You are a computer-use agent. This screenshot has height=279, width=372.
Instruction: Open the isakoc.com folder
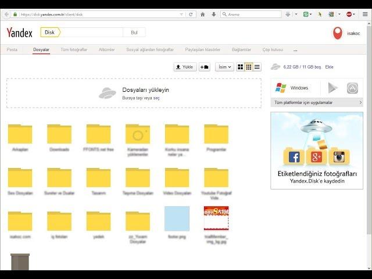click(20, 221)
